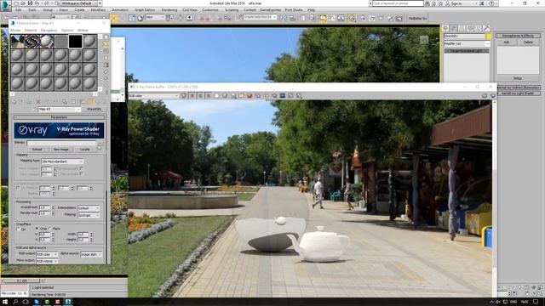
Task: Enable the Crop/Place On checkbox
Action: point(19,229)
